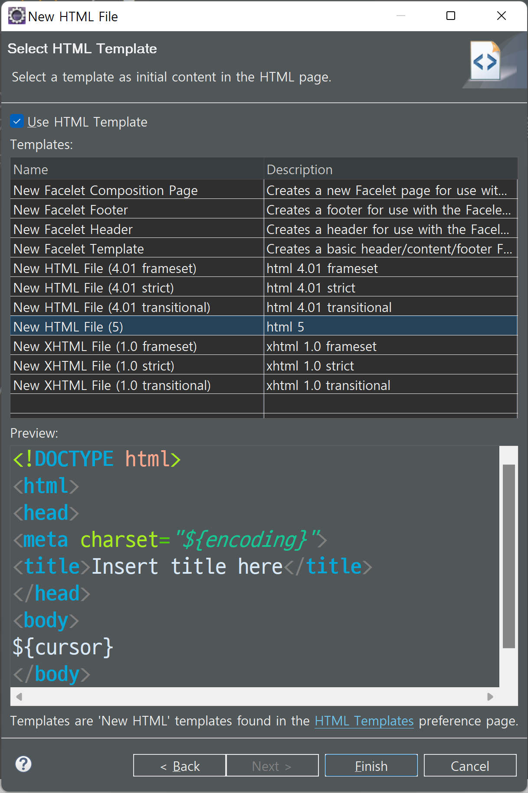Select New HTML File (4.01 strict) template
The width and height of the screenshot is (528, 793).
pos(264,288)
